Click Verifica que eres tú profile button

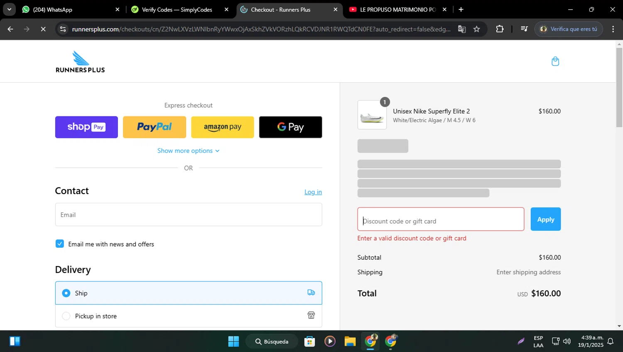(569, 29)
